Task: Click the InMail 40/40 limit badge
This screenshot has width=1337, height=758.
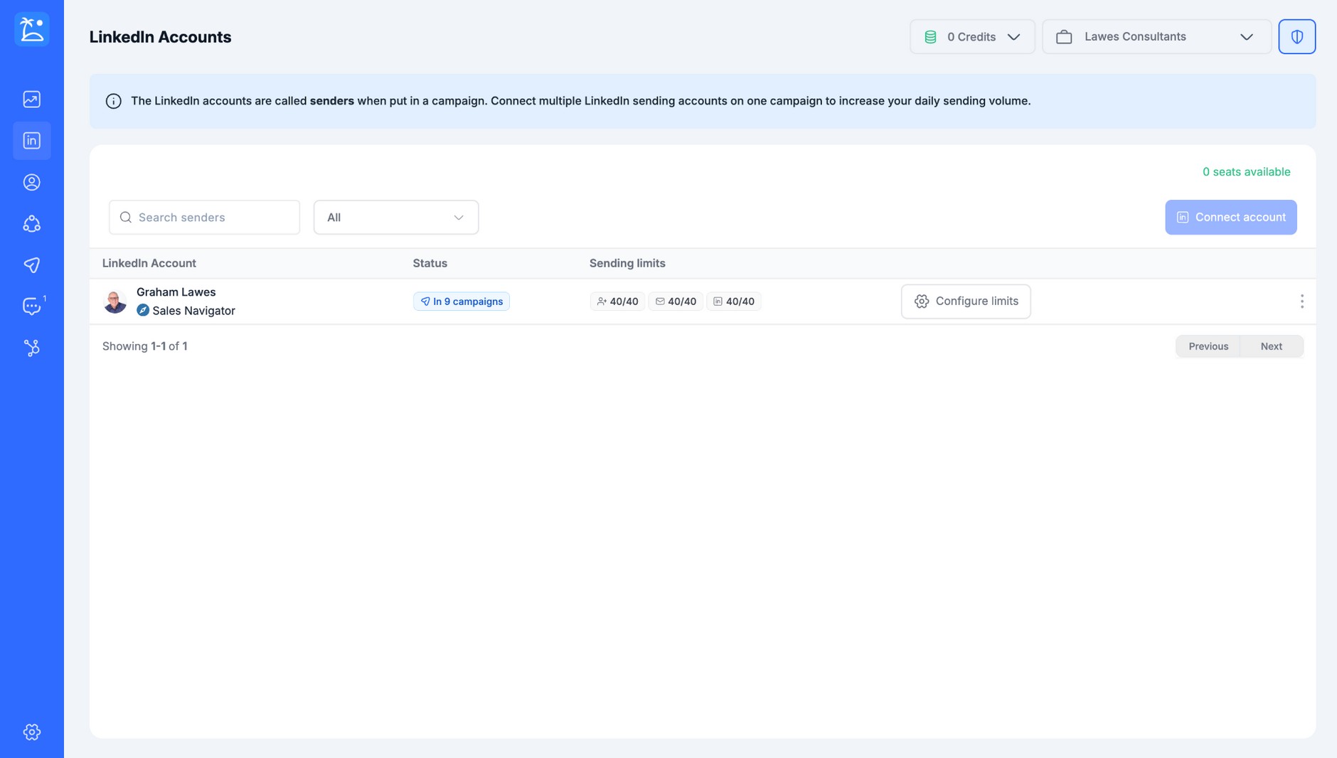Action: pyautogui.click(x=734, y=301)
